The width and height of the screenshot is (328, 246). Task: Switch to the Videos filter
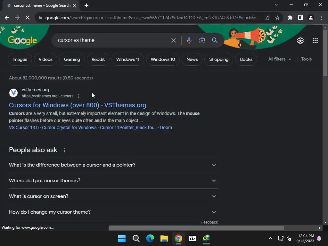(45, 59)
